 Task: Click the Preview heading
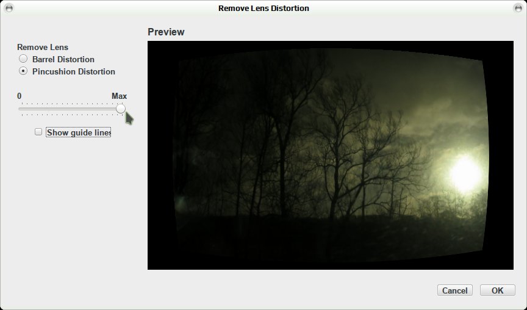coord(166,32)
